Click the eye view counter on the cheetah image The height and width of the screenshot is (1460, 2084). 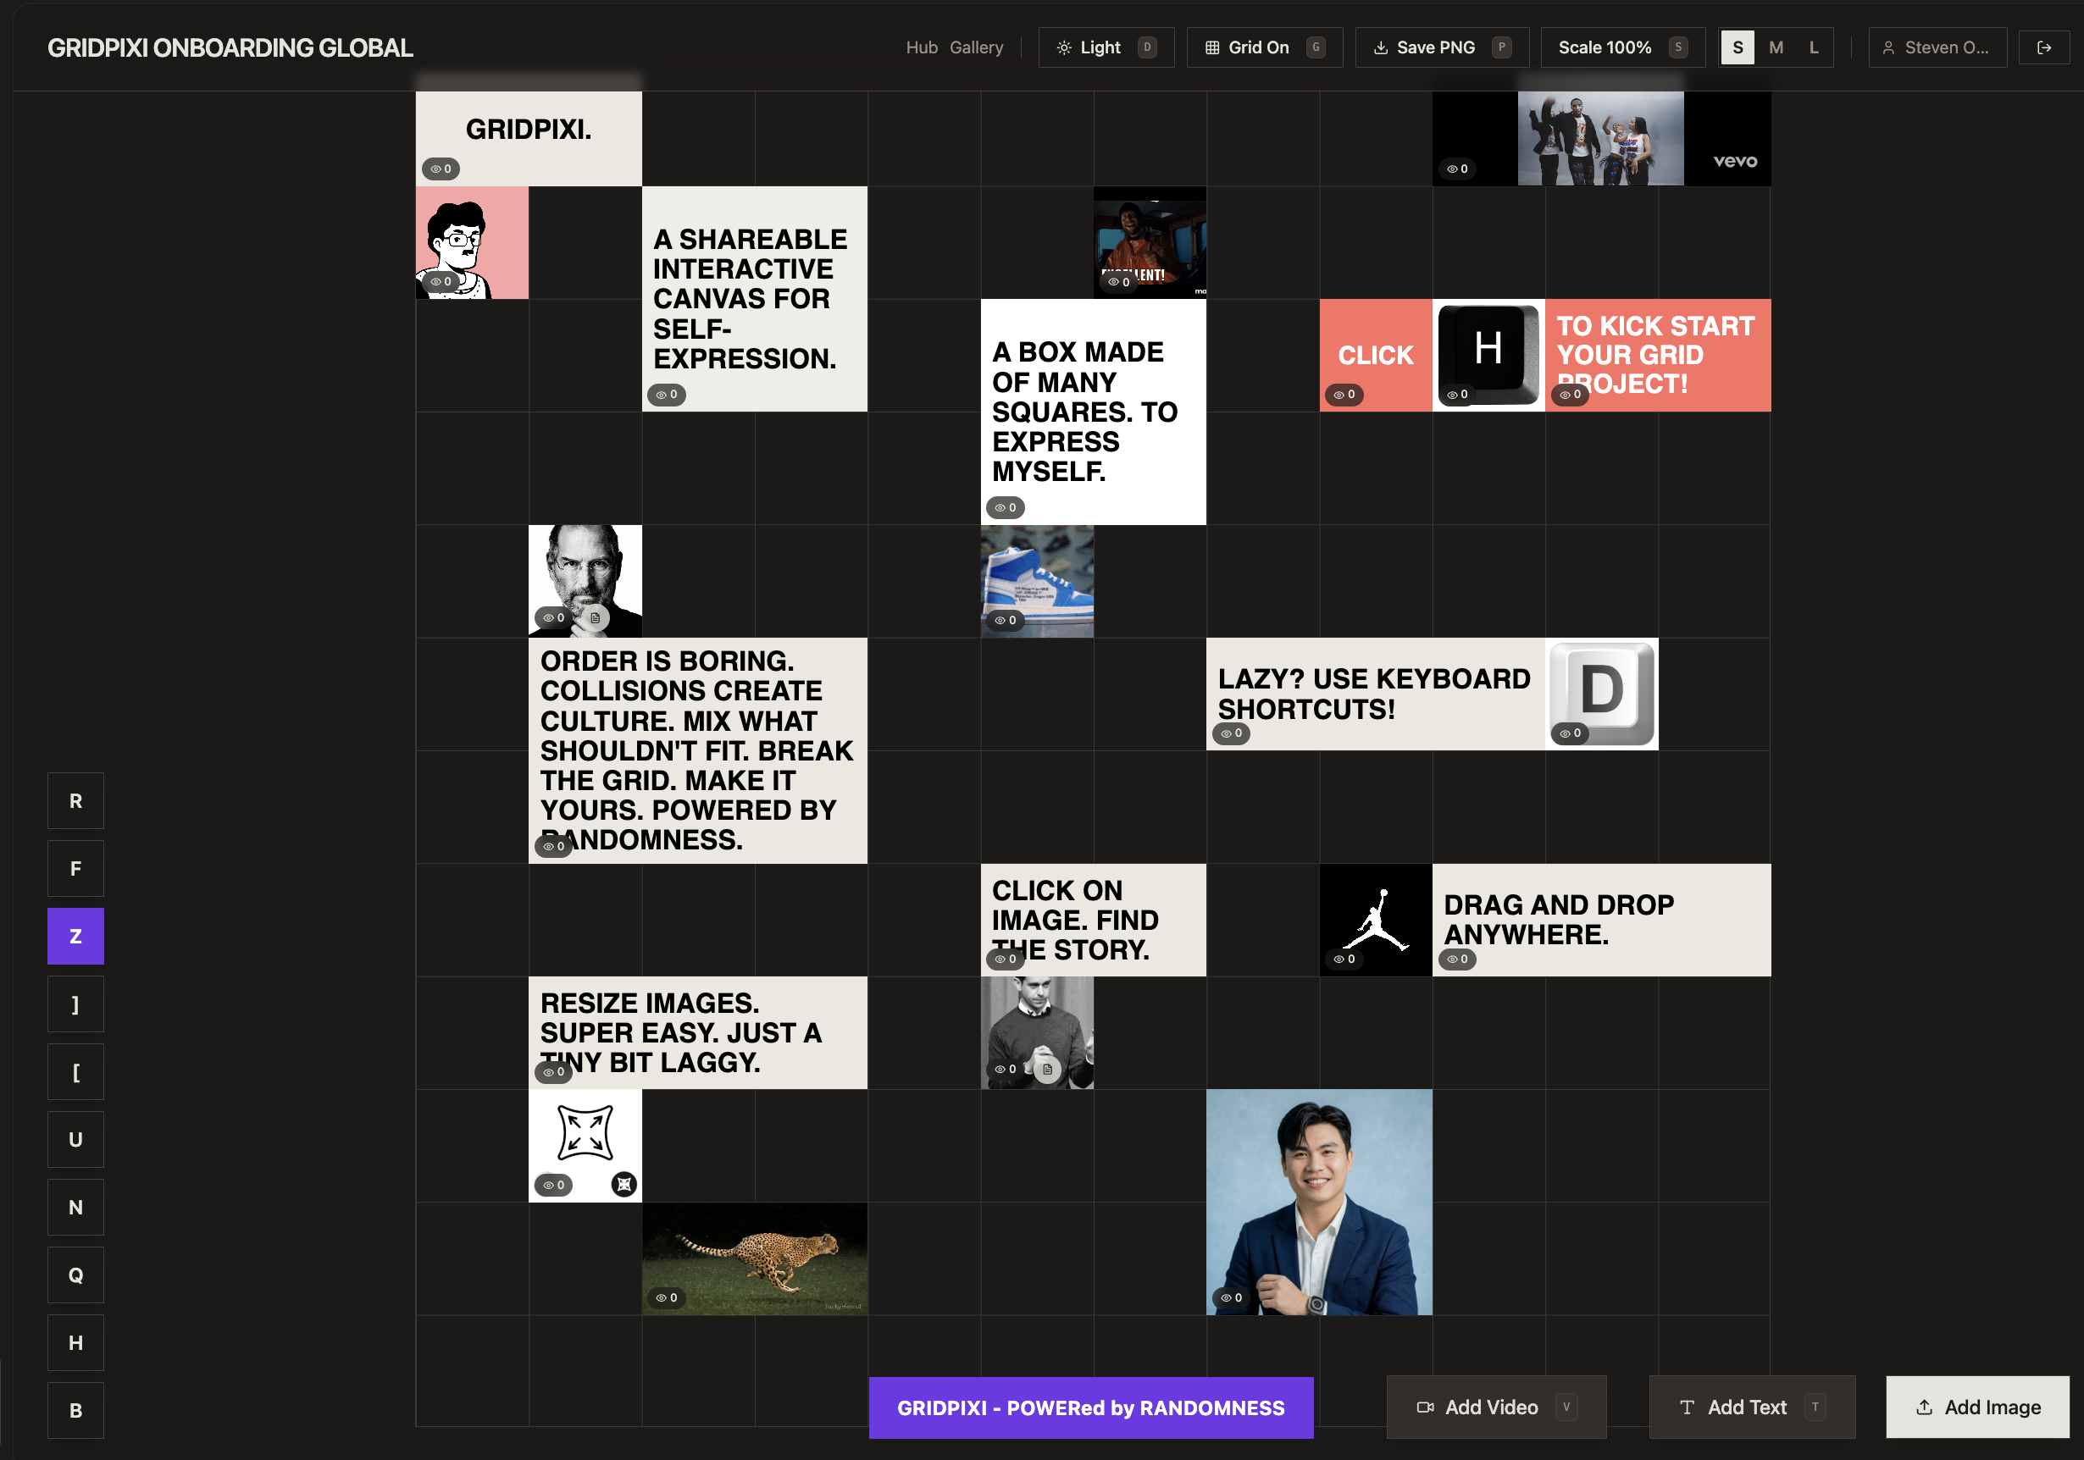(665, 1297)
